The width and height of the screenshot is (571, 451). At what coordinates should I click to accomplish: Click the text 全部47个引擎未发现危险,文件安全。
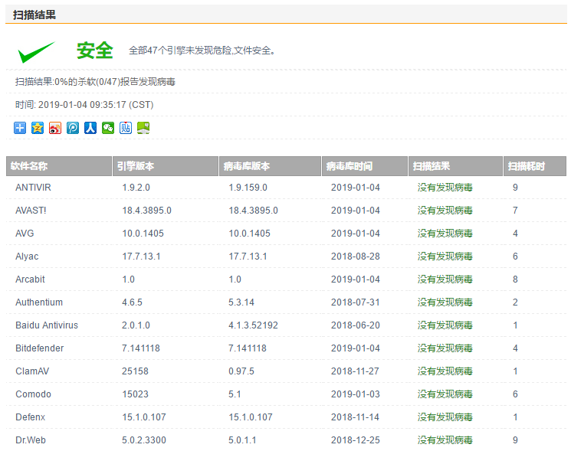point(202,51)
